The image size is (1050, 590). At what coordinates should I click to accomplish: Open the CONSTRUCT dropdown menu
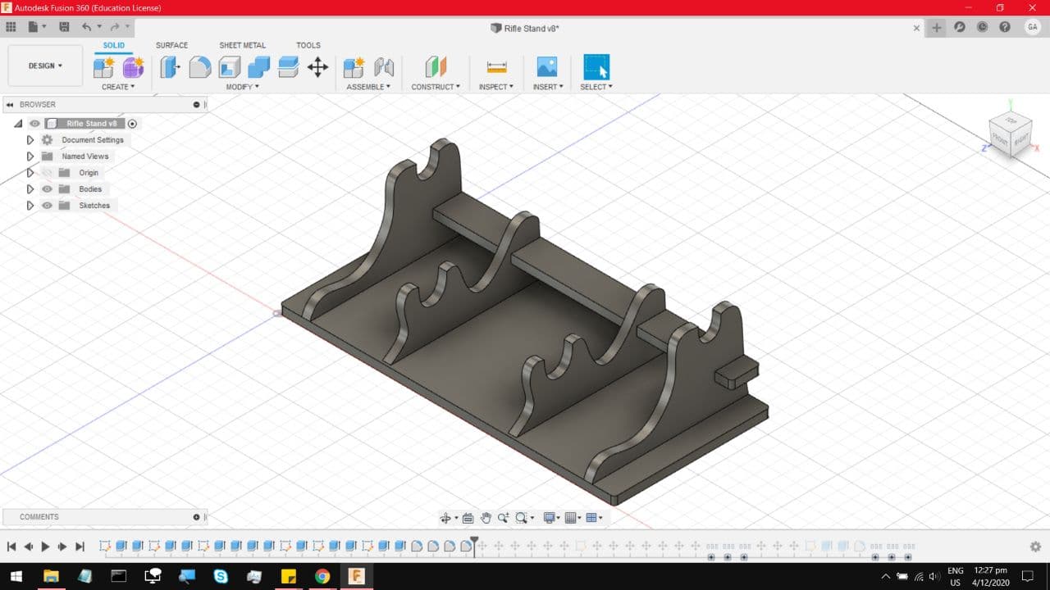[436, 87]
